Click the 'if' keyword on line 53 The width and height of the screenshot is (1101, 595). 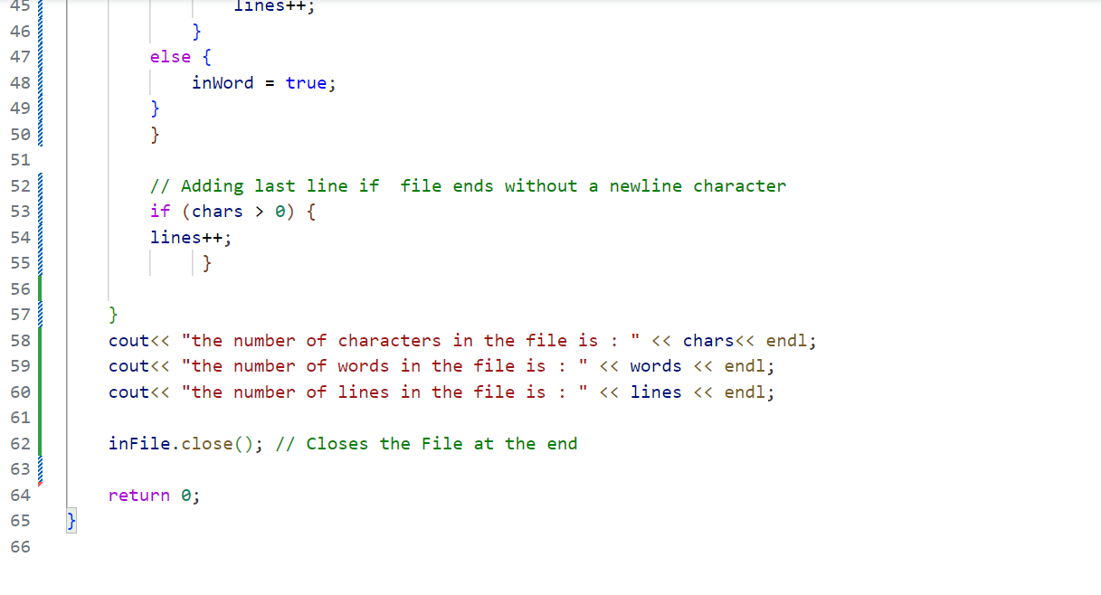[x=160, y=212]
